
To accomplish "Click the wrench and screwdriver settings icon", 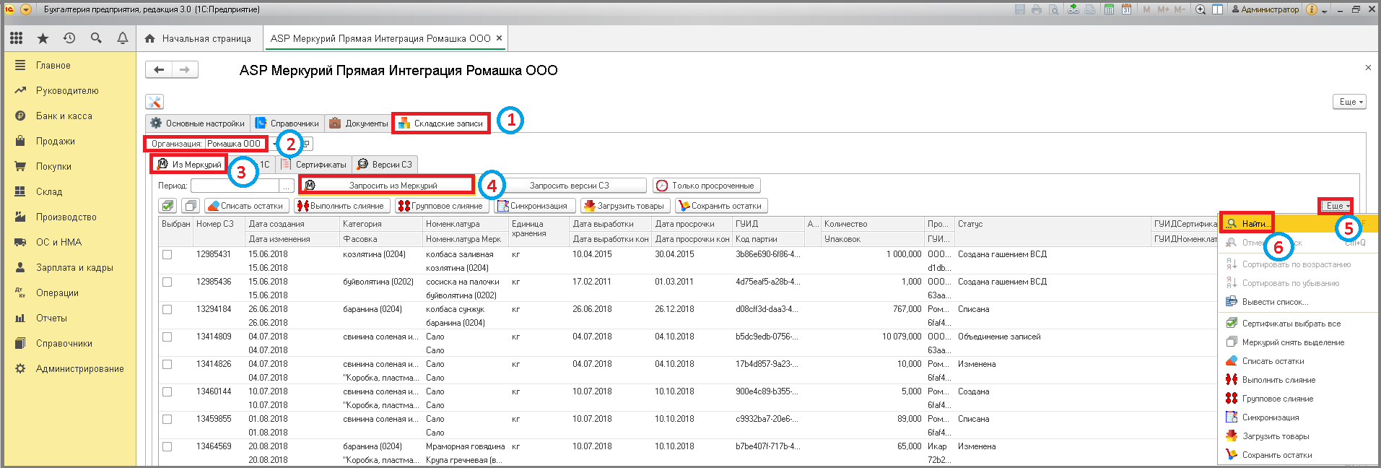I will click(x=154, y=102).
